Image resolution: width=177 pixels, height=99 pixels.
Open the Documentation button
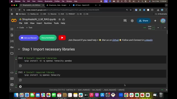pos(48,38)
